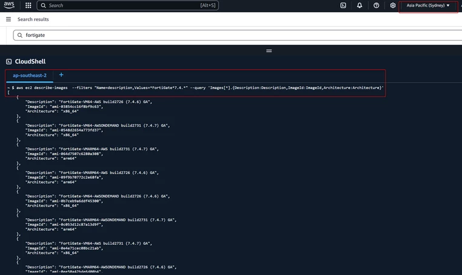Open the notifications bell

(x=360, y=5)
